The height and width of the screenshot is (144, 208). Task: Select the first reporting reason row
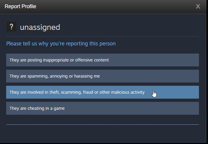click(103, 60)
